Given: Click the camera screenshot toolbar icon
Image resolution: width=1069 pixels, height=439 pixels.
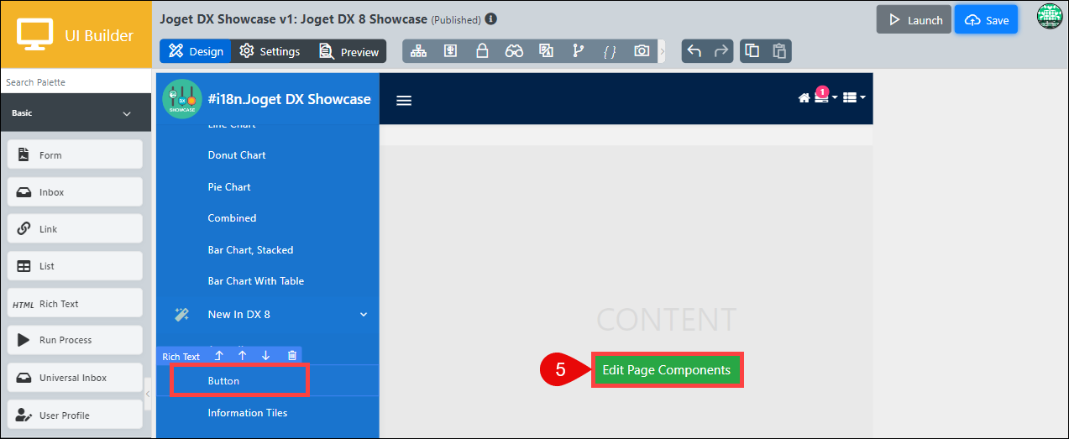Looking at the screenshot, I should pyautogui.click(x=642, y=51).
